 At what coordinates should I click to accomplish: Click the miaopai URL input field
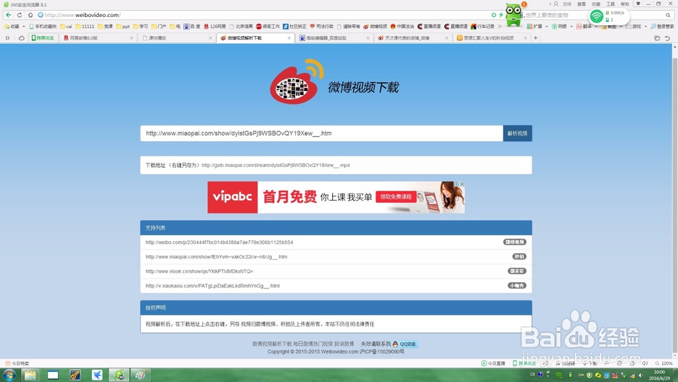click(x=321, y=133)
